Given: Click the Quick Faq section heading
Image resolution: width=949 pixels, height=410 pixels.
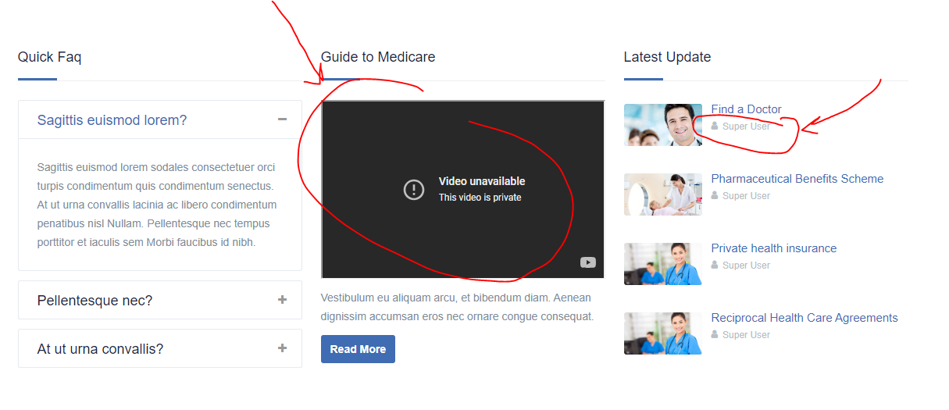Looking at the screenshot, I should [x=49, y=57].
